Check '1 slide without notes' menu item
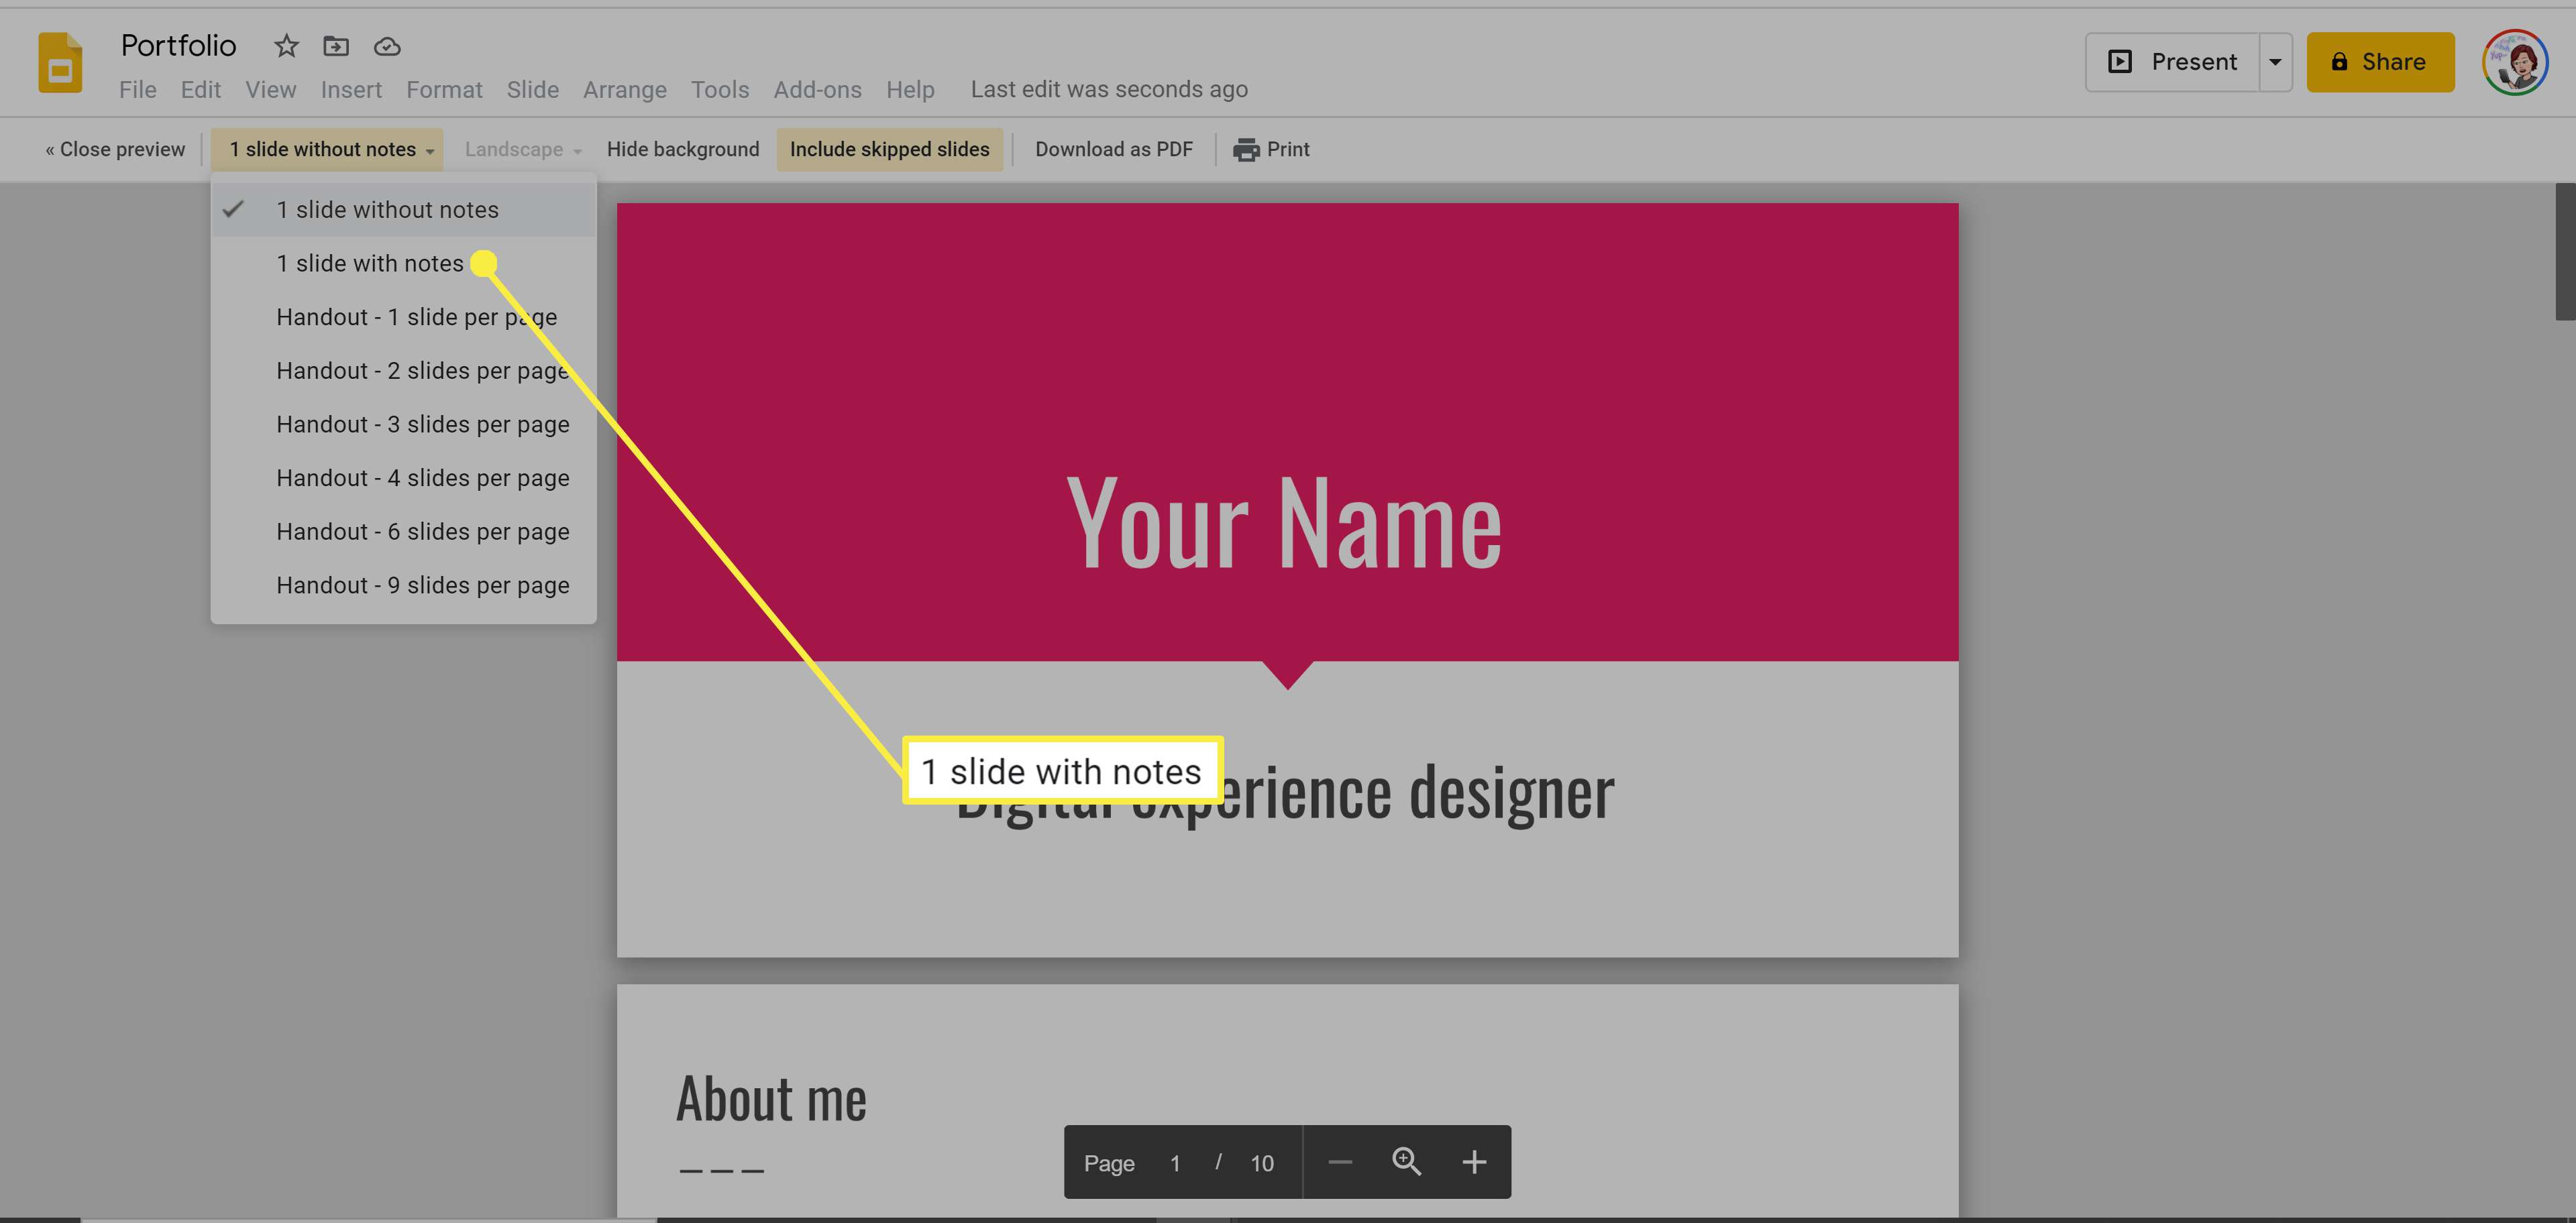2576x1223 pixels. click(388, 209)
